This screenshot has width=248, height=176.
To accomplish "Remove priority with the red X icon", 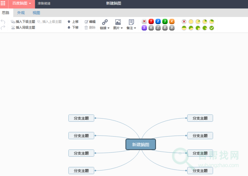I will pos(144,22).
